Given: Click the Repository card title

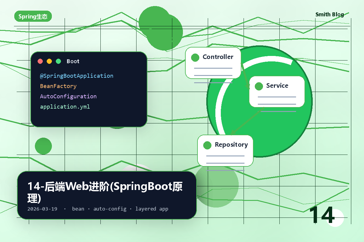Looking at the screenshot, I should click(231, 145).
